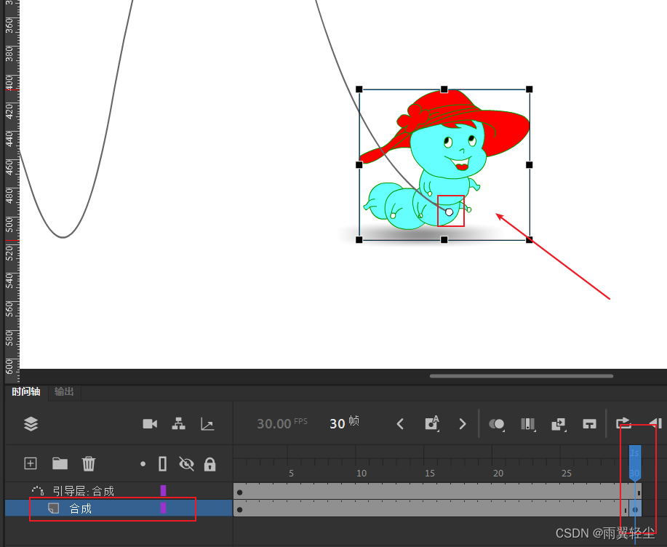Viewport: 667px width, 547px height.
Task: Select frame 30 keyframe on 合成 layer
Action: pyautogui.click(x=635, y=509)
